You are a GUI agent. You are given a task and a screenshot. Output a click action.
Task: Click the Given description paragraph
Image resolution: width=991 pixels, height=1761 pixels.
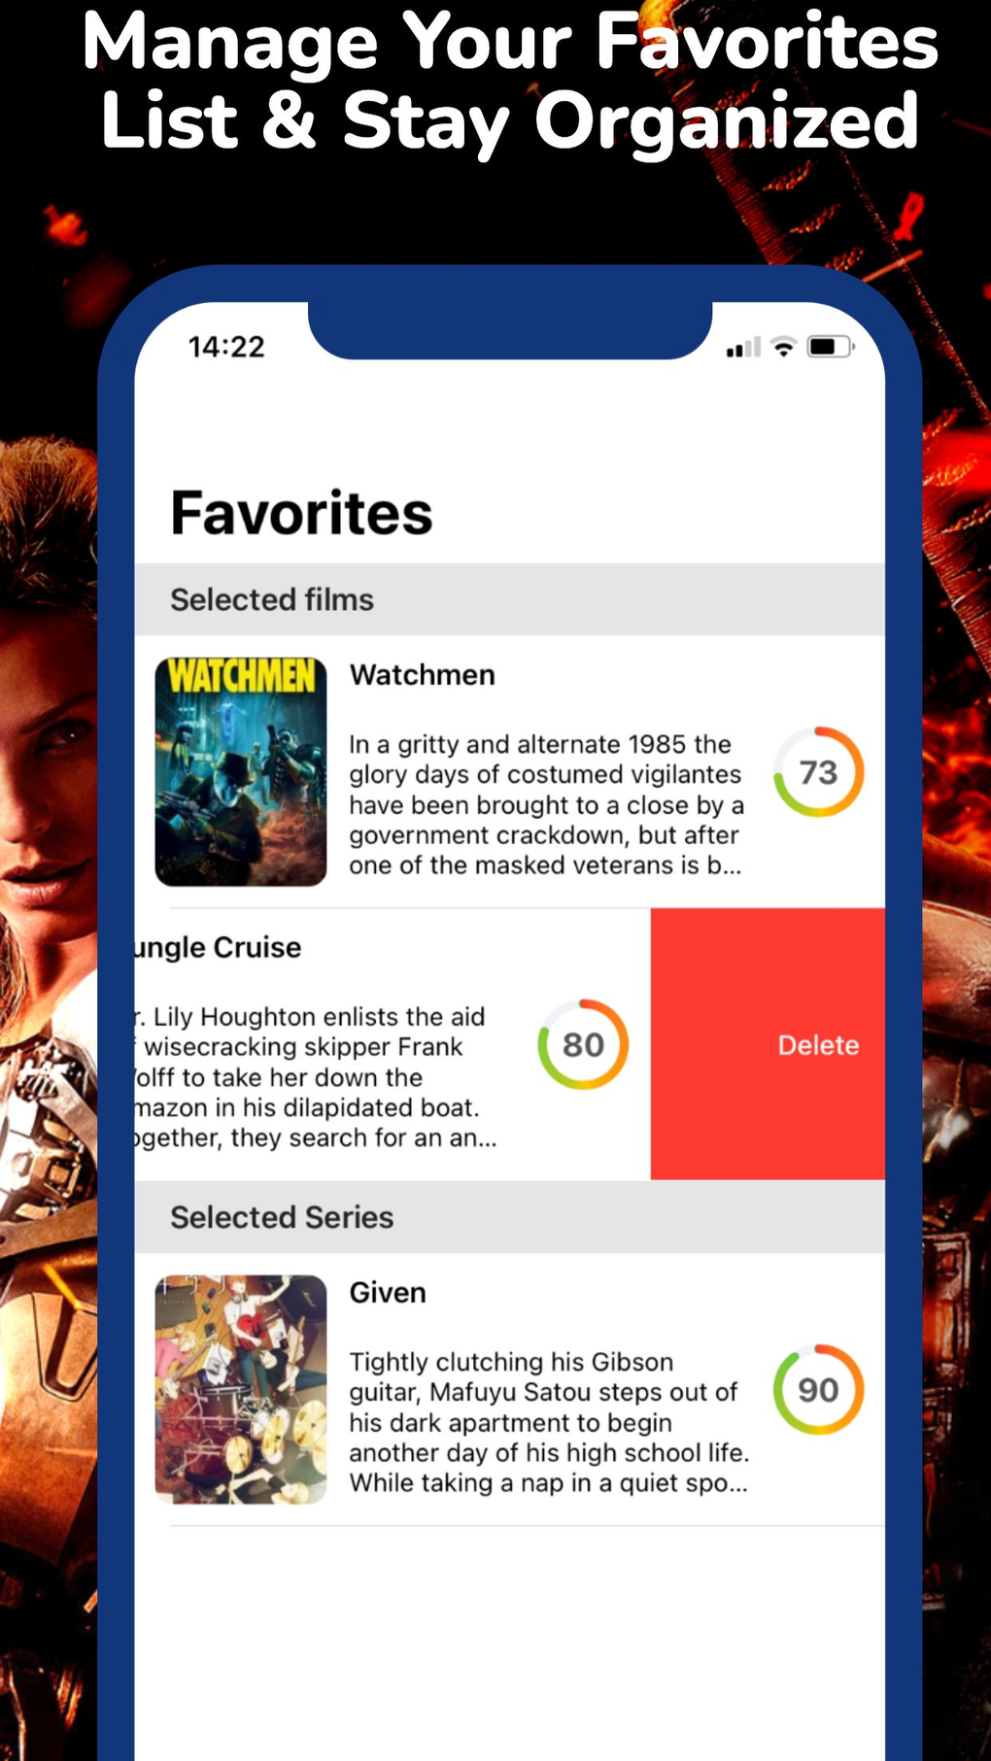[x=549, y=1422]
